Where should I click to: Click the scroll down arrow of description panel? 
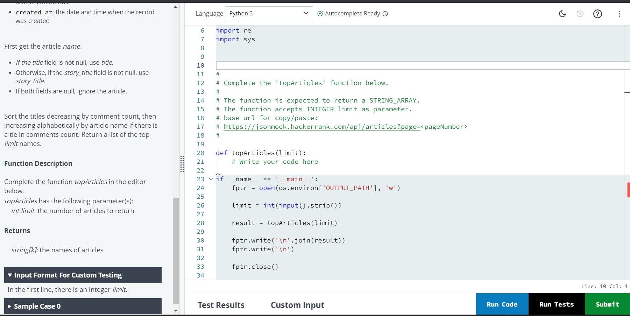click(x=176, y=311)
